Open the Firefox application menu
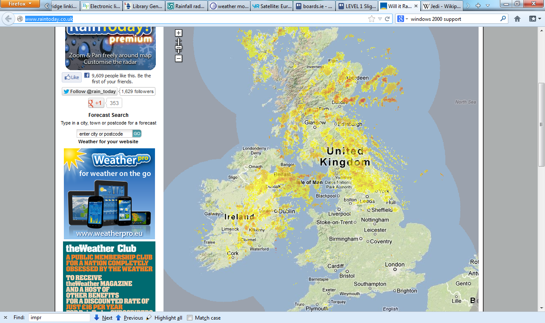The image size is (545, 323). click(x=20, y=4)
